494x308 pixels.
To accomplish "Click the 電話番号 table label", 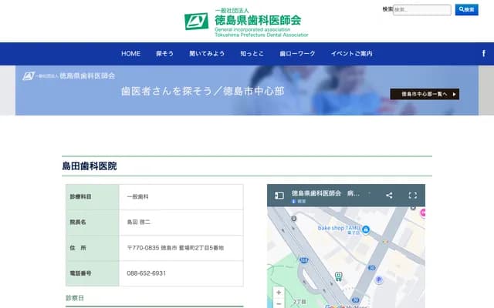I will click(80, 273).
